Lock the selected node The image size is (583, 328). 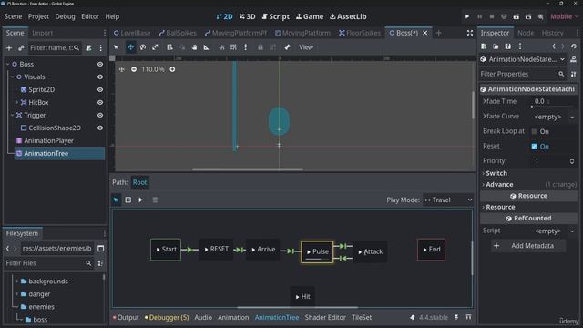tap(261, 47)
